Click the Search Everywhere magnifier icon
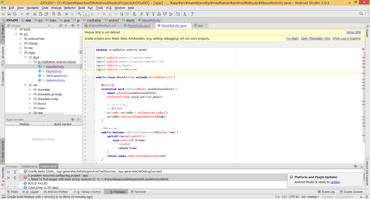Viewport: 370px width, 199px height. pyautogui.click(x=361, y=14)
